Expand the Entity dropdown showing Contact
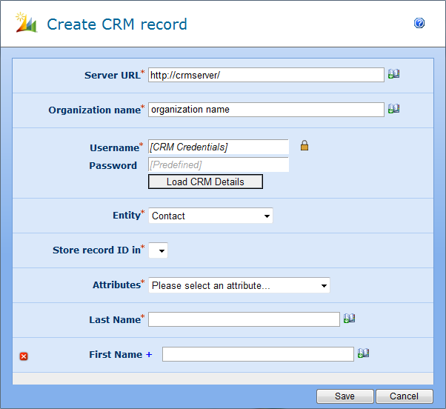Viewport: 446px width, 409px height. pyautogui.click(x=210, y=216)
